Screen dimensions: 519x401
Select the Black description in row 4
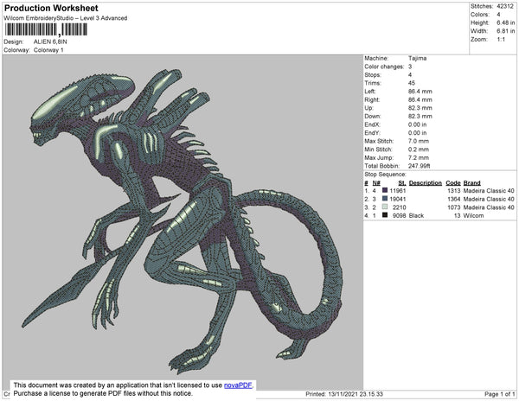416,215
